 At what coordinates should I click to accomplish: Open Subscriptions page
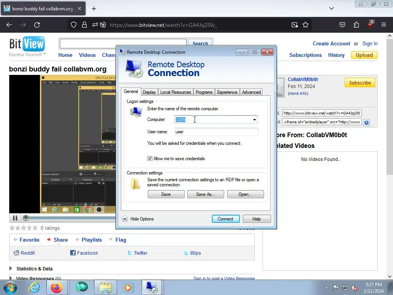click(x=305, y=55)
